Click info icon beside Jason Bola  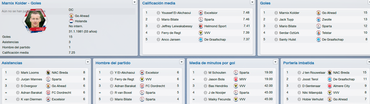(205, 79)
